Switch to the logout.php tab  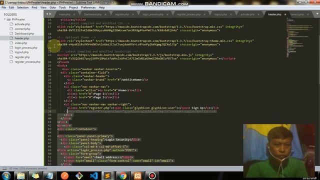point(220,14)
